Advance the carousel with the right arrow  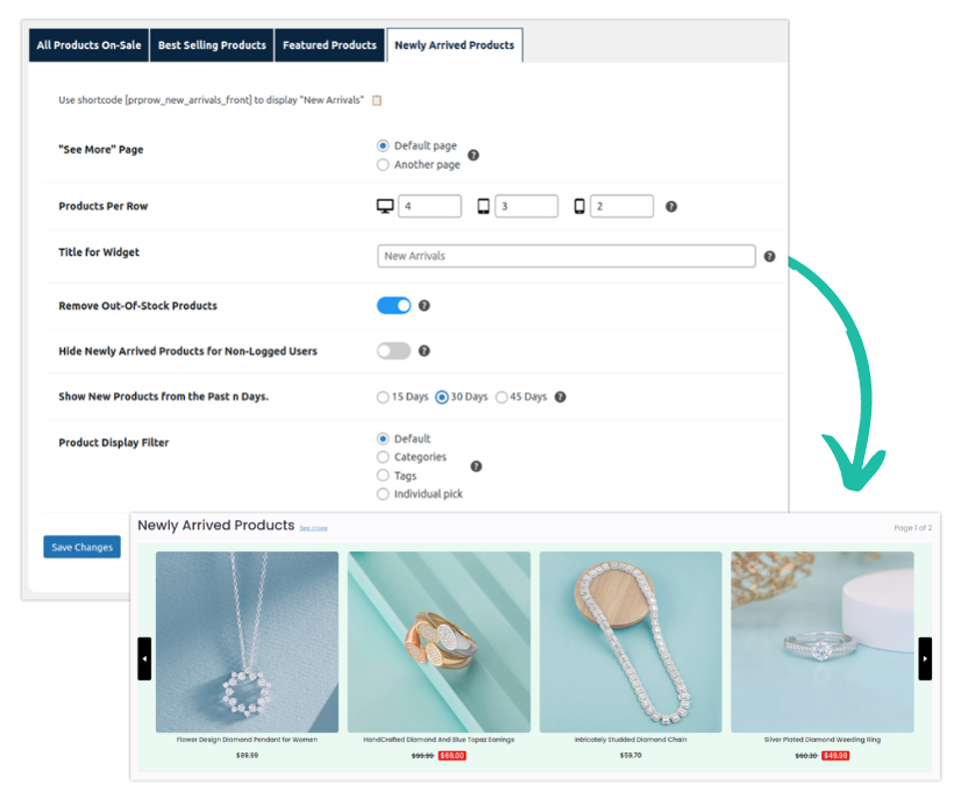click(x=926, y=658)
